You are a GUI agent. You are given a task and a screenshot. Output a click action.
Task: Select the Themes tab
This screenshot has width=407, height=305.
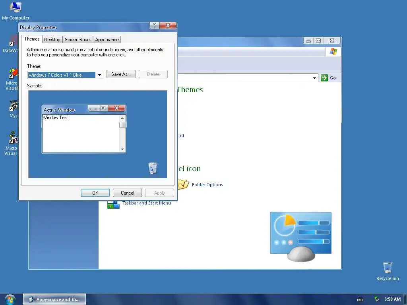pyautogui.click(x=32, y=39)
